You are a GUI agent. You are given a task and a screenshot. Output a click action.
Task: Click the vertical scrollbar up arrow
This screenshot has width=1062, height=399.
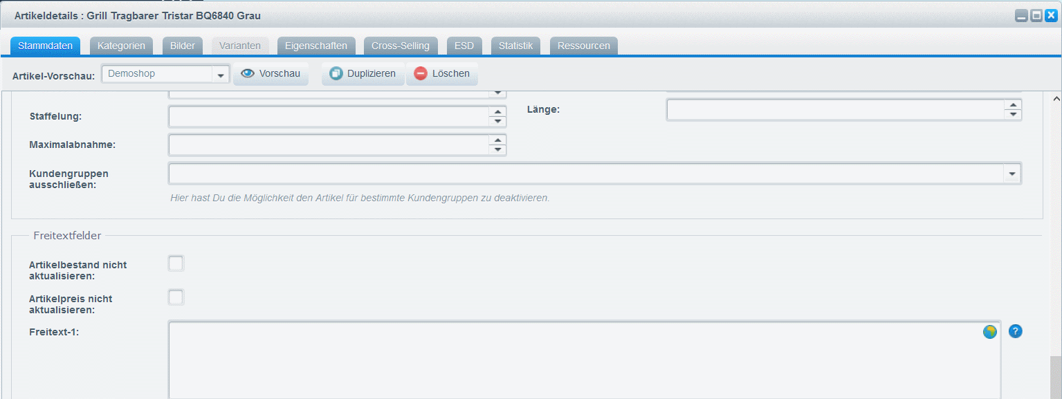click(1056, 100)
